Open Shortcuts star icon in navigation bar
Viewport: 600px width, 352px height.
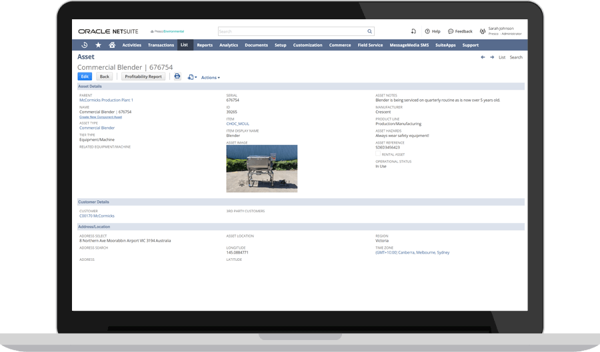pyautogui.click(x=99, y=45)
